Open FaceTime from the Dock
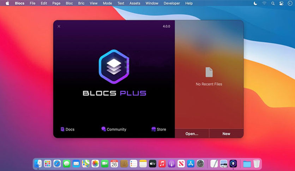 105,164
